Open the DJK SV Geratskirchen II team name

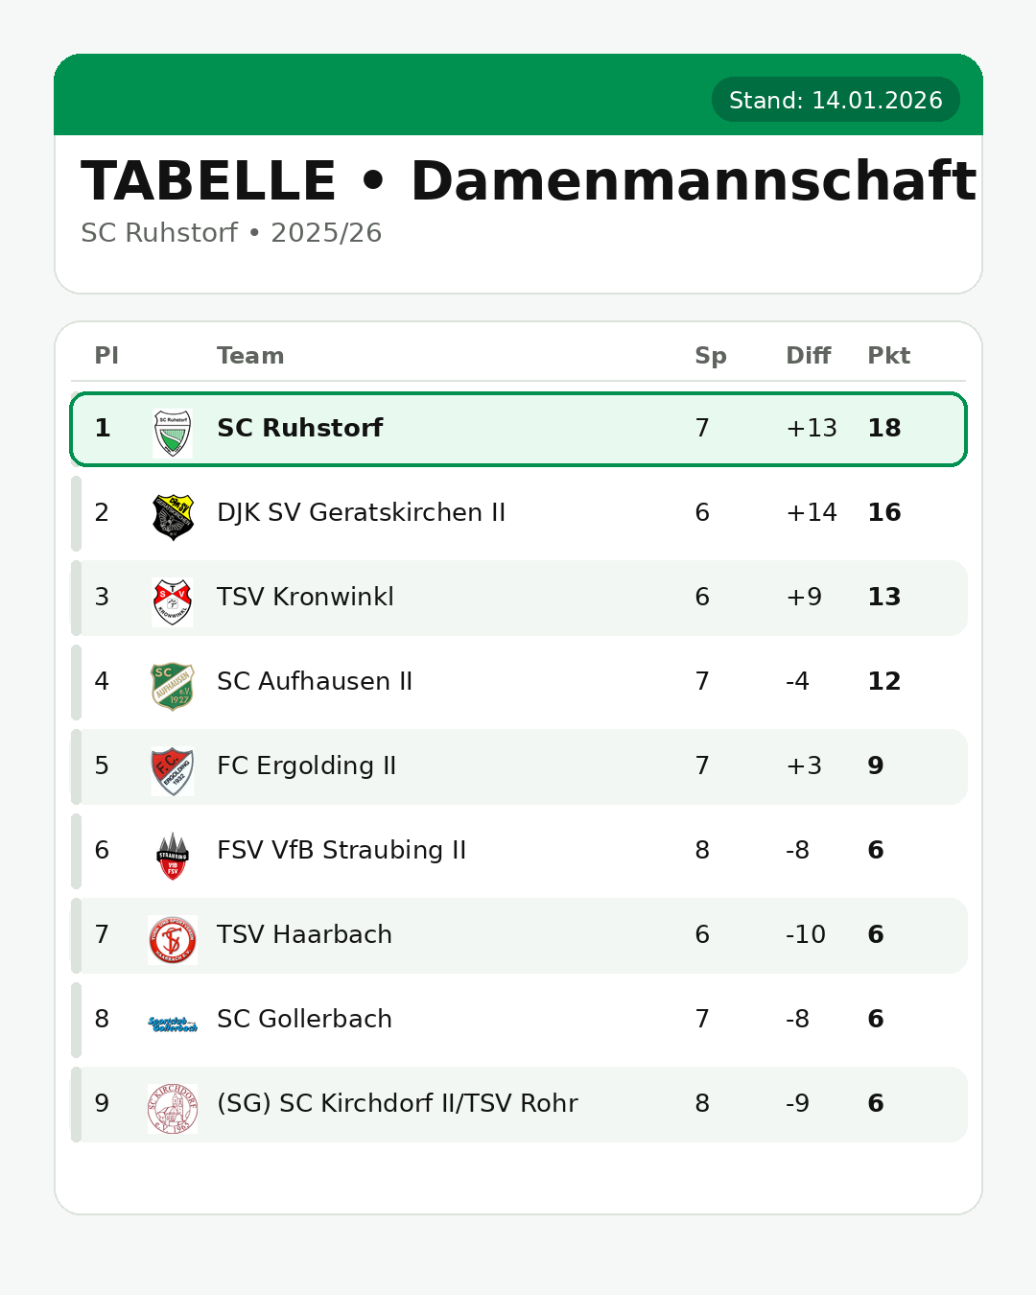[x=361, y=512]
